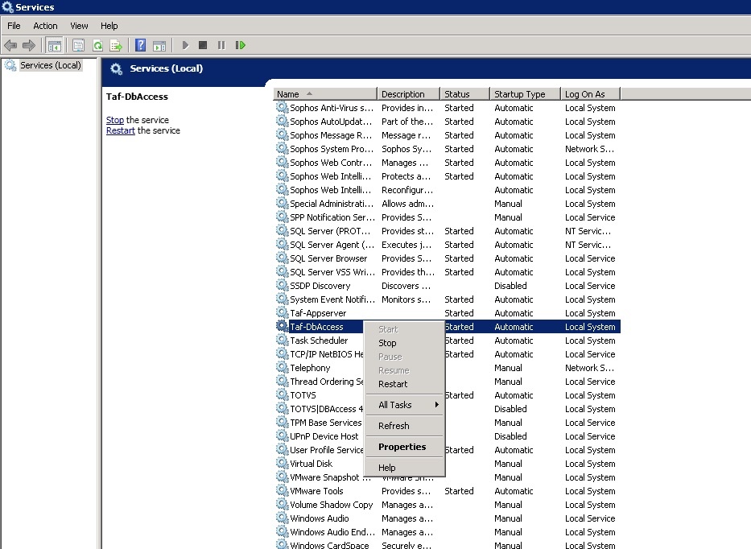Viewport: 751px width, 549px height.
Task: Click the gear icon of Sophos Anti-Virus row
Action: click(x=282, y=107)
